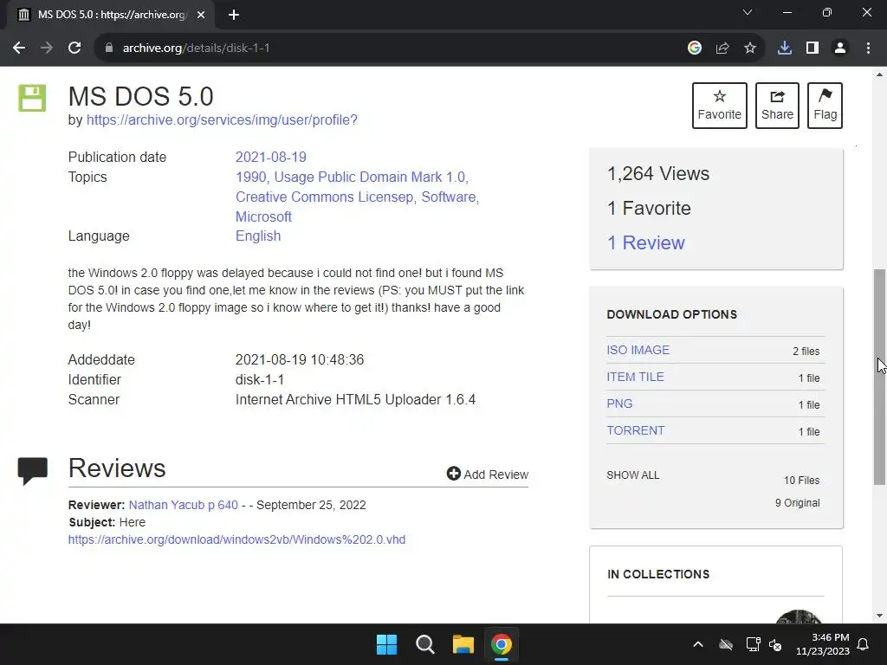Show hidden system tray icons
Screen dimensions: 887x665
coord(698,644)
